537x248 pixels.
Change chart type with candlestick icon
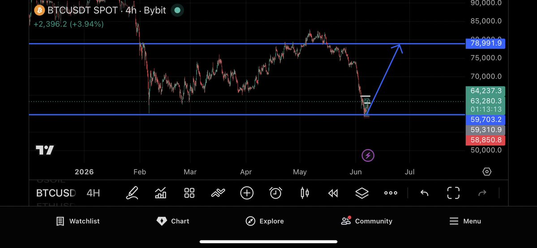click(305, 193)
